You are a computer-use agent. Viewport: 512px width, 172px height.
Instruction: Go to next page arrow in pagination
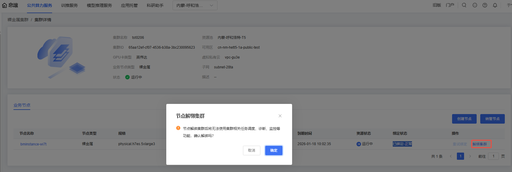(x=470, y=156)
